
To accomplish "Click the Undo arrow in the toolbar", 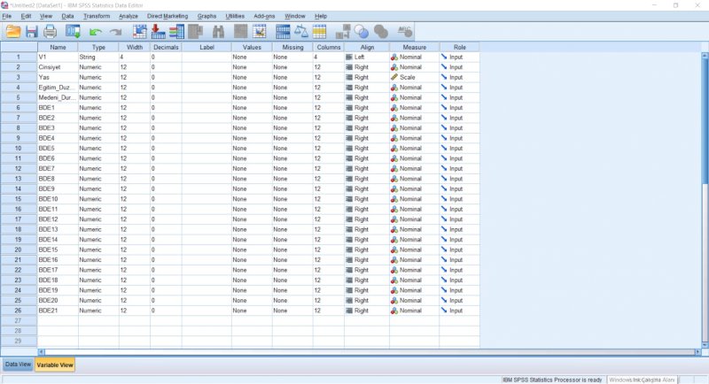I will pyautogui.click(x=96, y=32).
